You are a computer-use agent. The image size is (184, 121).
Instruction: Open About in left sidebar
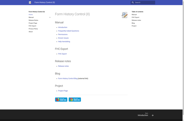31,32
